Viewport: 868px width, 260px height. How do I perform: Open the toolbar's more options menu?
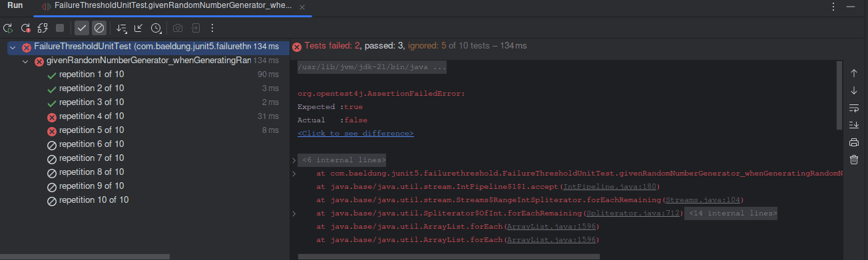(x=212, y=28)
